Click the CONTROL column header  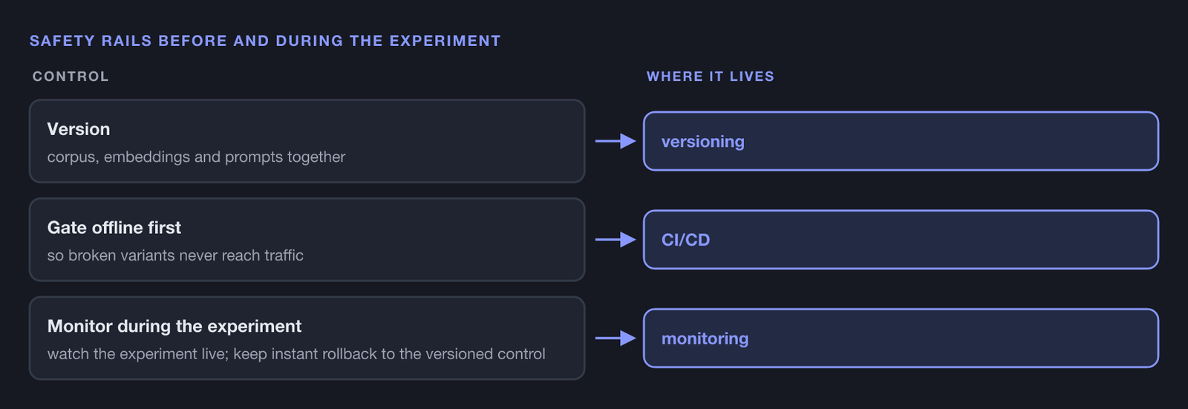71,76
